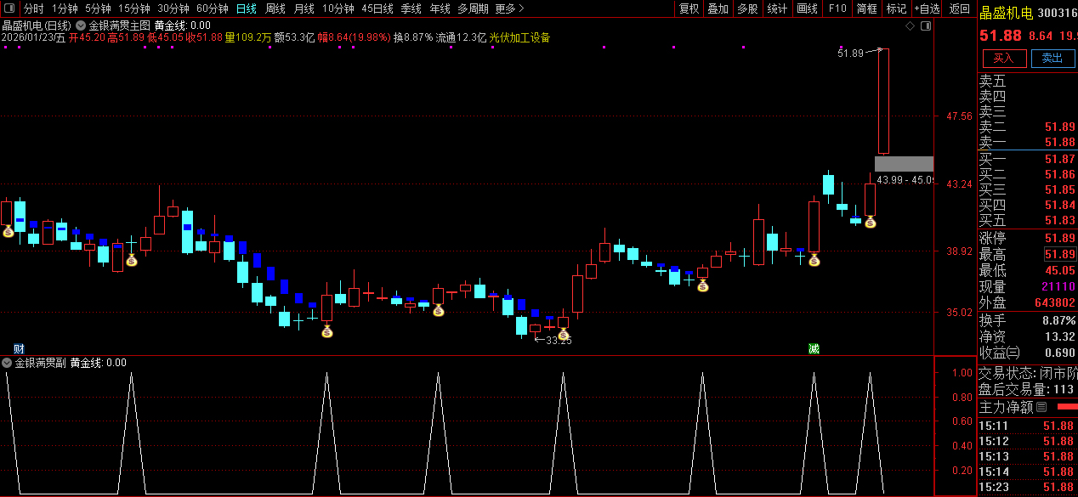Toggle 叠加 overlay mode
The height and width of the screenshot is (497, 1078).
point(718,8)
